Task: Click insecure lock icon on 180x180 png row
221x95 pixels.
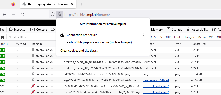Action: pos(33,86)
